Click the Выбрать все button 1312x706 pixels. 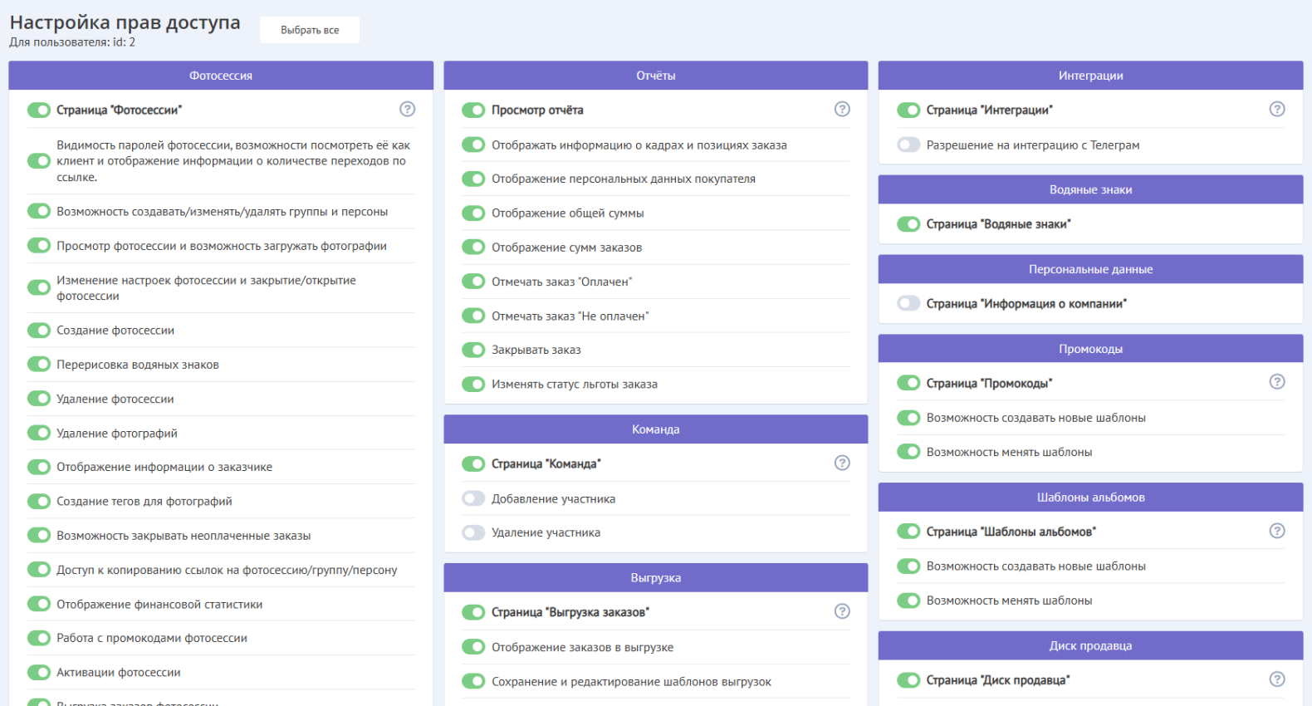(x=310, y=30)
